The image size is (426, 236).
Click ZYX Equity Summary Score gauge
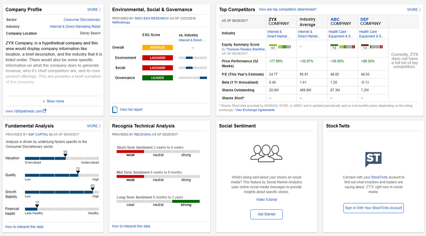pos(279,47)
